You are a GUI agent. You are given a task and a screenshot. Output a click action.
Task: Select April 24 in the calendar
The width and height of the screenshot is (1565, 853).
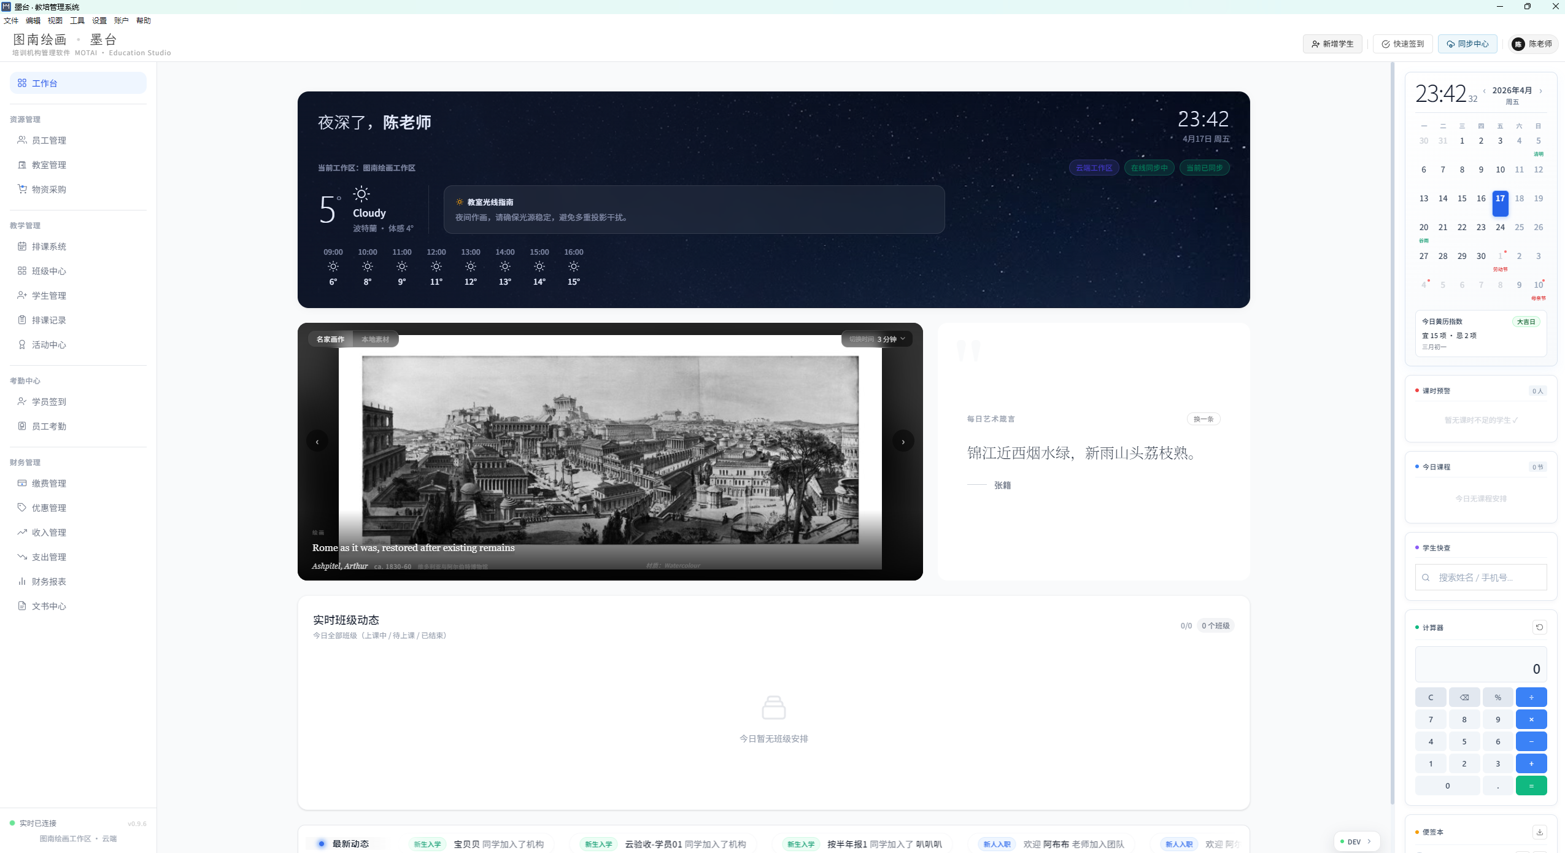tap(1500, 227)
